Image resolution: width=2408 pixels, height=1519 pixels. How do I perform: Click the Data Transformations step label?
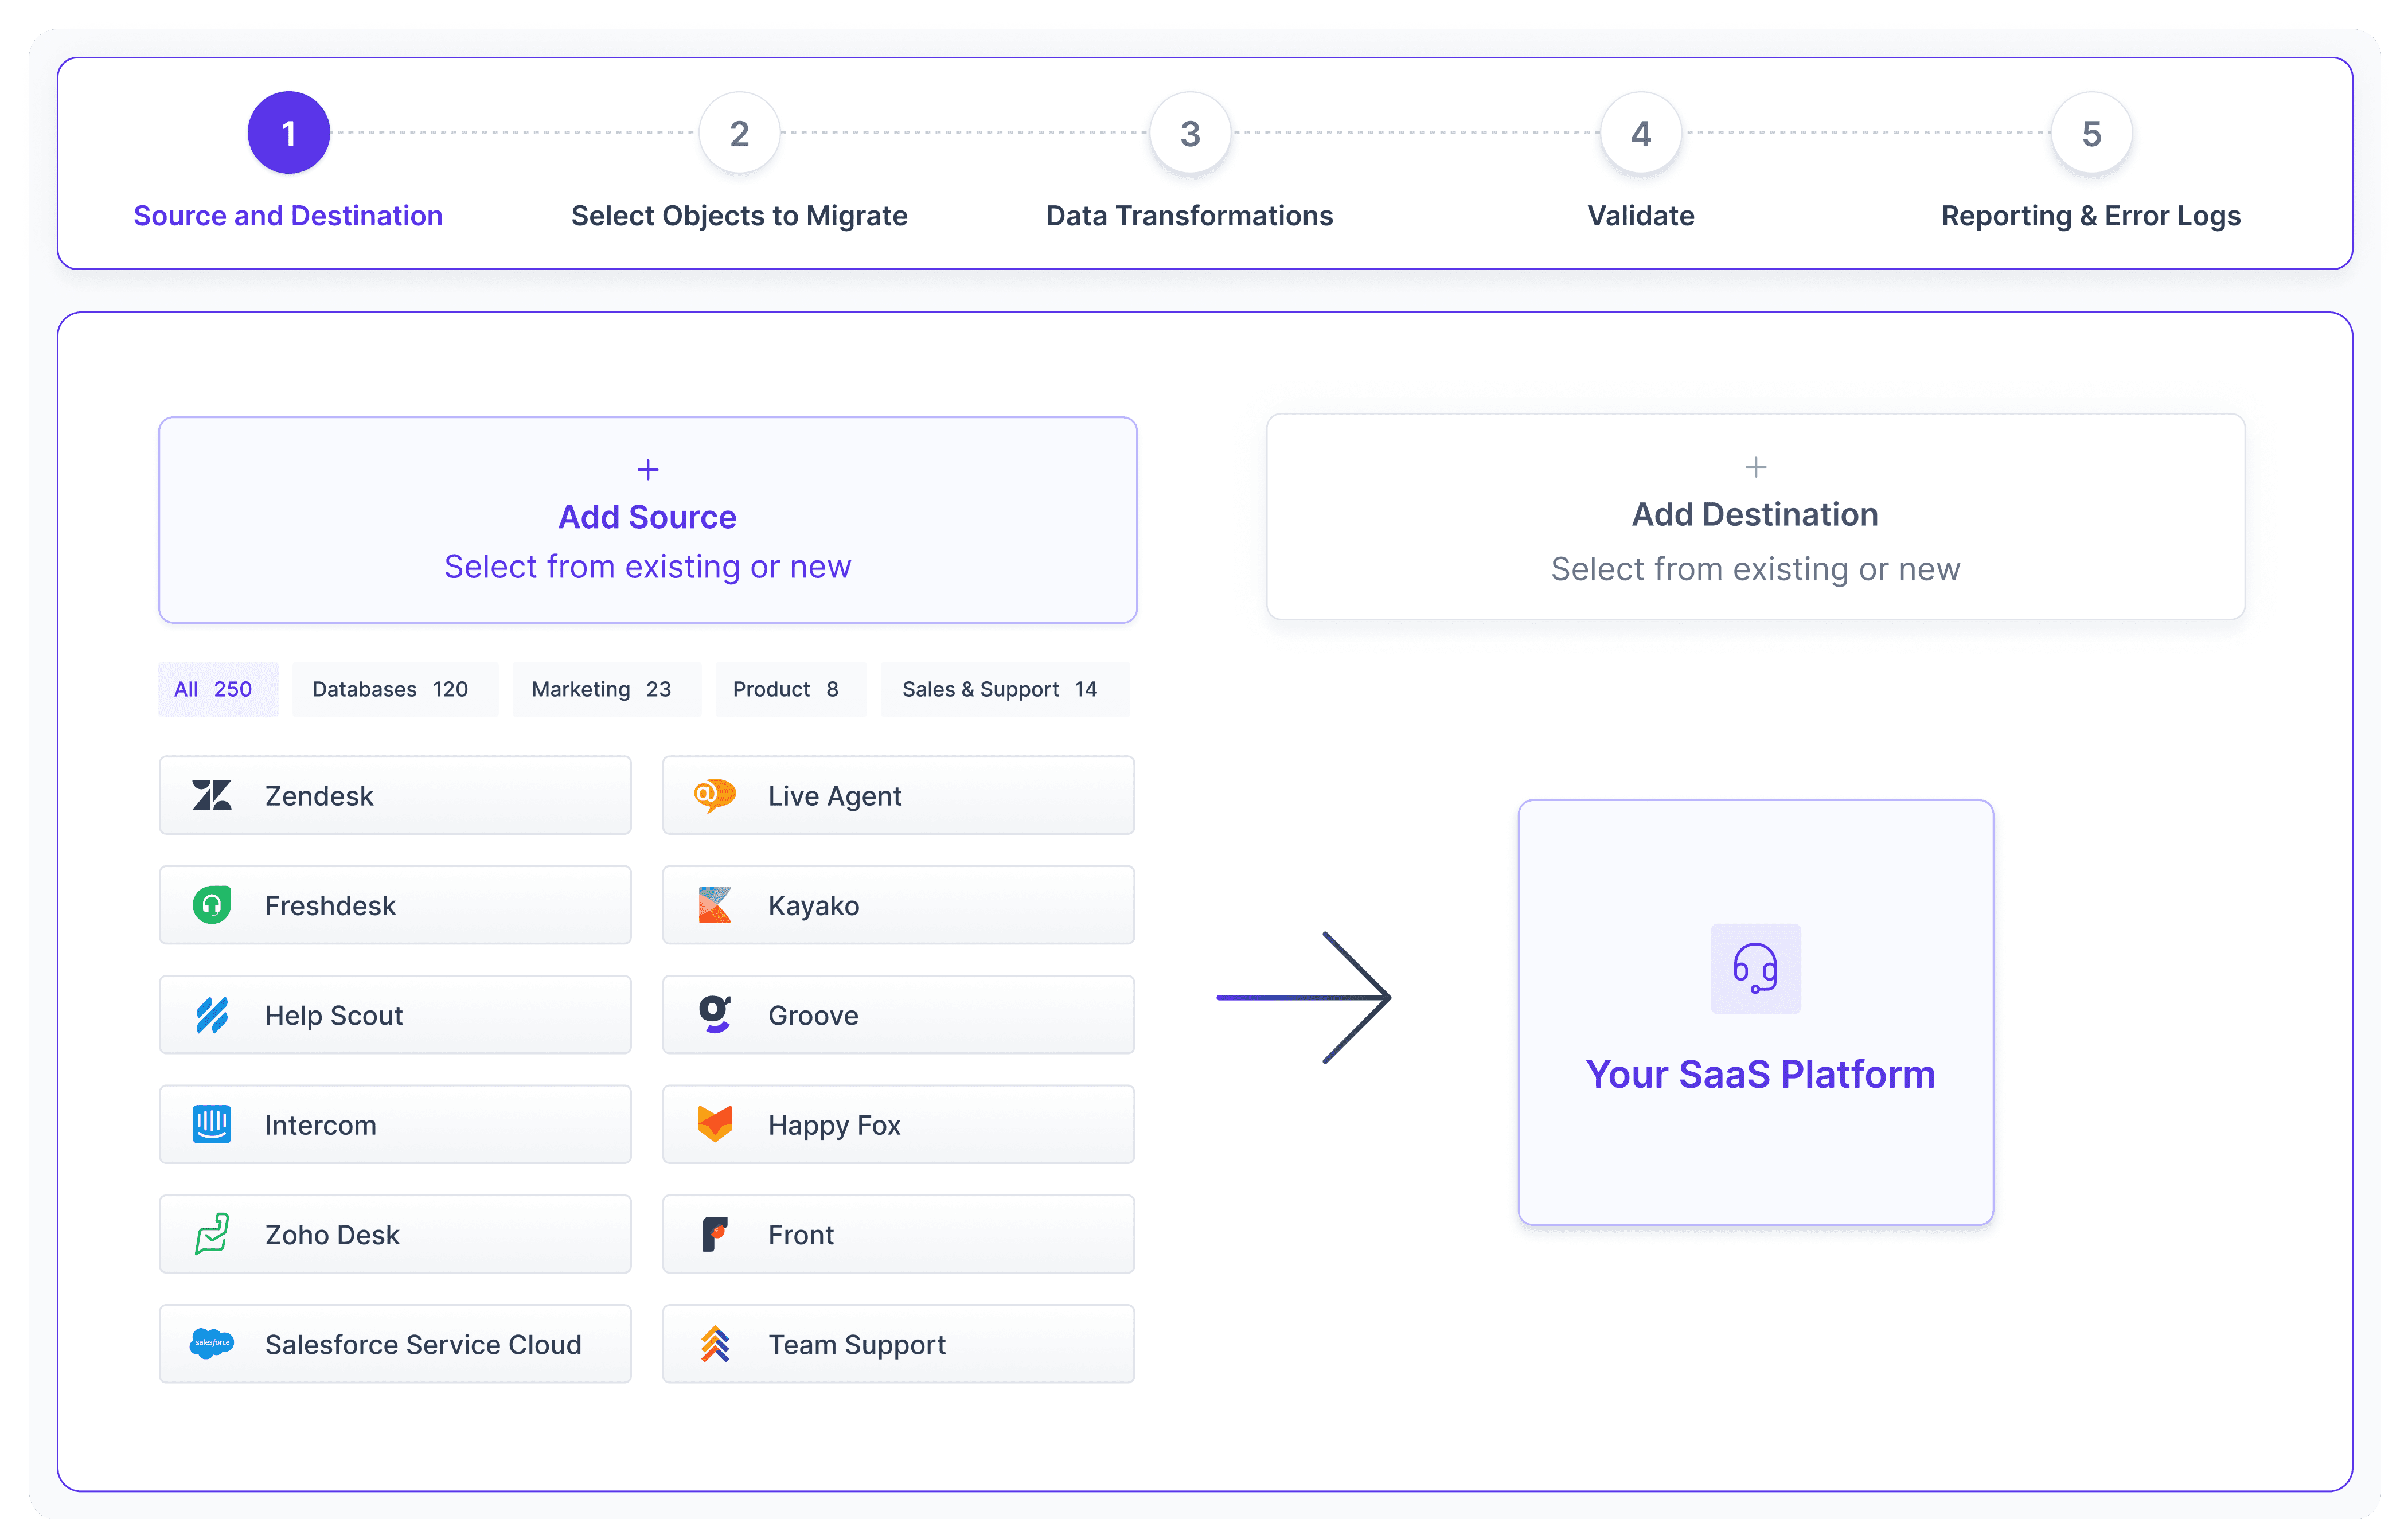1190,216
